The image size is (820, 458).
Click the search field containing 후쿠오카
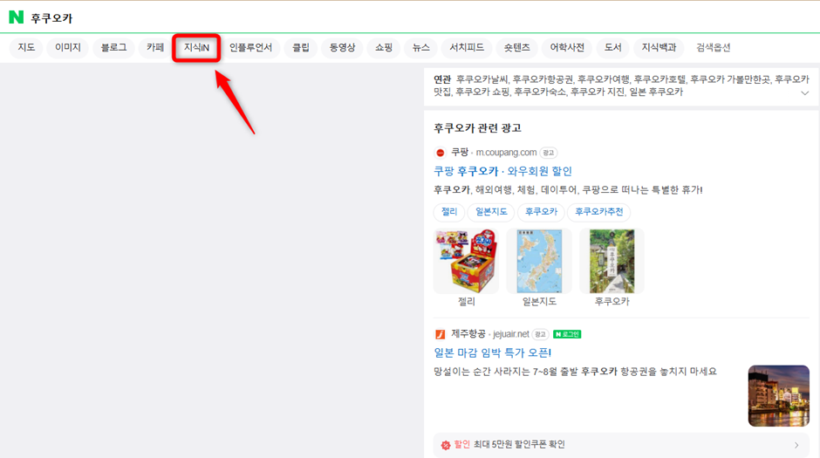262,17
